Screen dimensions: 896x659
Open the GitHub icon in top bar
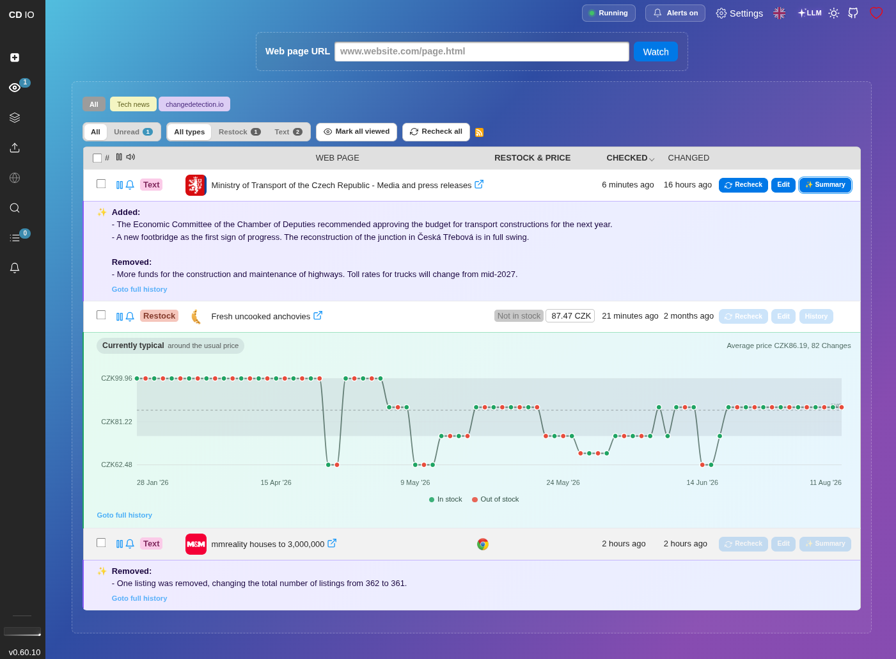click(x=853, y=13)
